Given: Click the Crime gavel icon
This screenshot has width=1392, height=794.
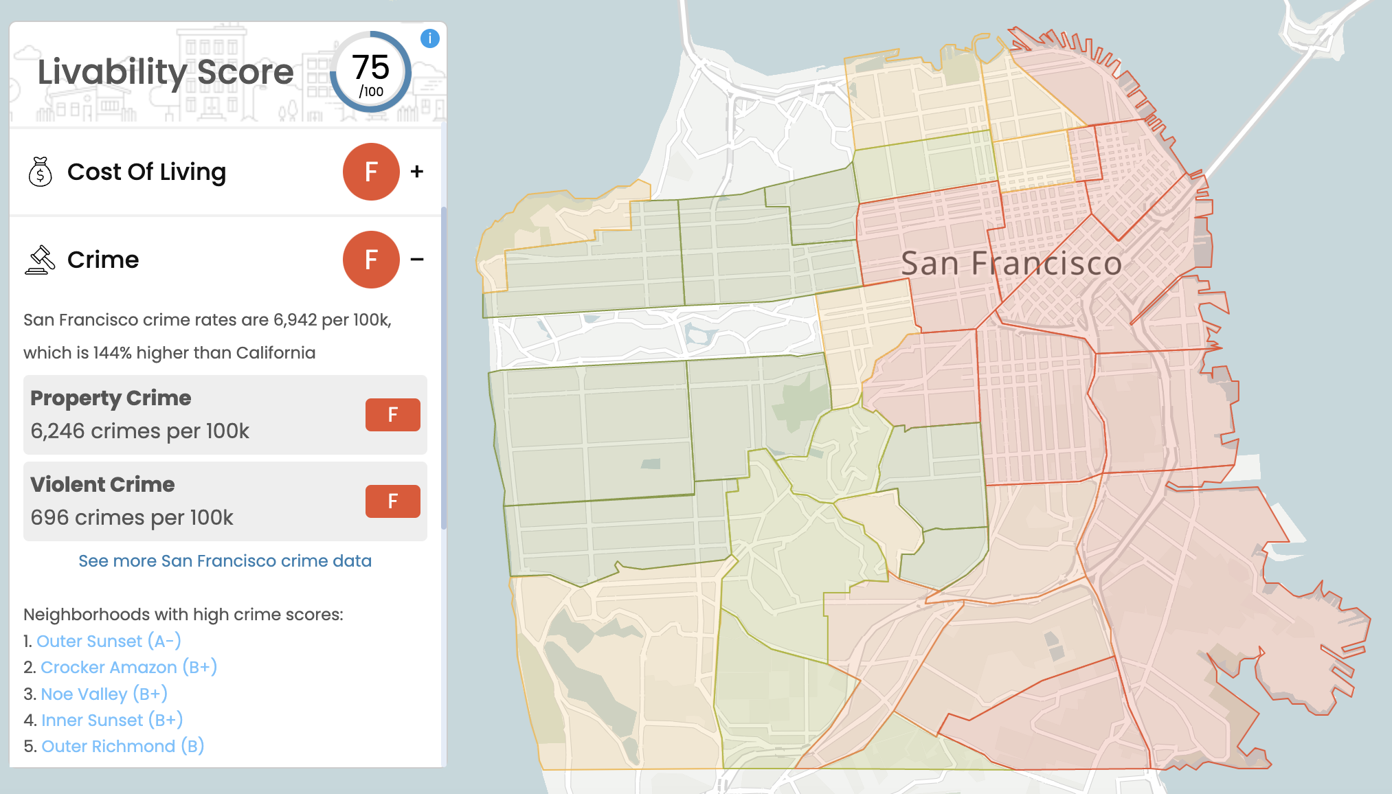Looking at the screenshot, I should (40, 260).
